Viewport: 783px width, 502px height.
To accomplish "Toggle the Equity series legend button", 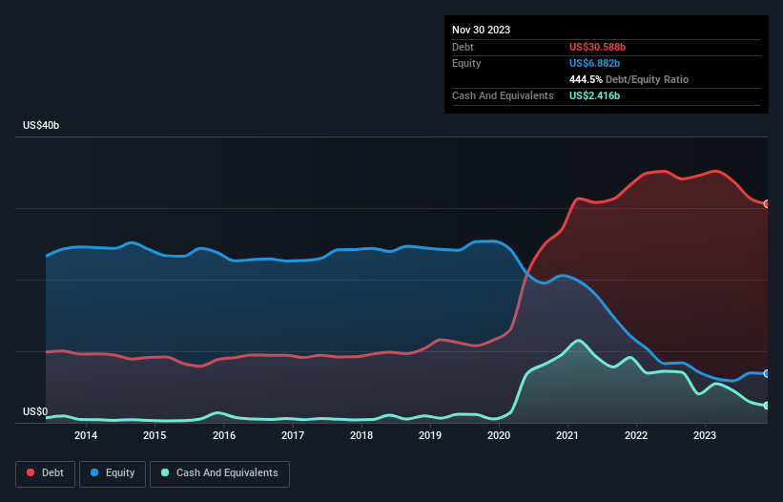I will pyautogui.click(x=113, y=473).
